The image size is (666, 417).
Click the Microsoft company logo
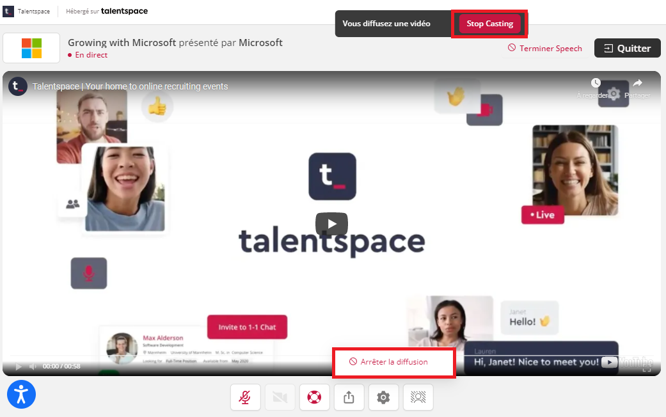tap(31, 48)
